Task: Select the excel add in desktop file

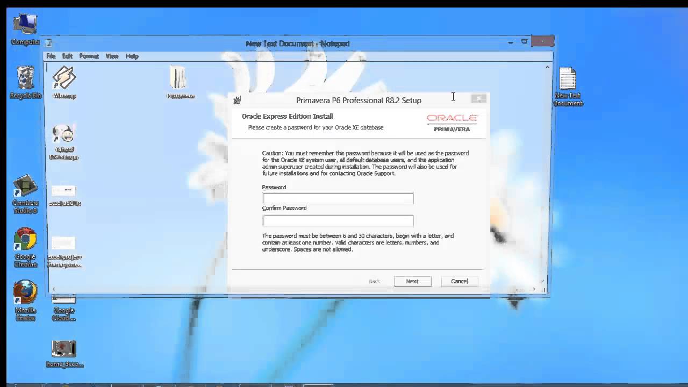Action: click(64, 196)
